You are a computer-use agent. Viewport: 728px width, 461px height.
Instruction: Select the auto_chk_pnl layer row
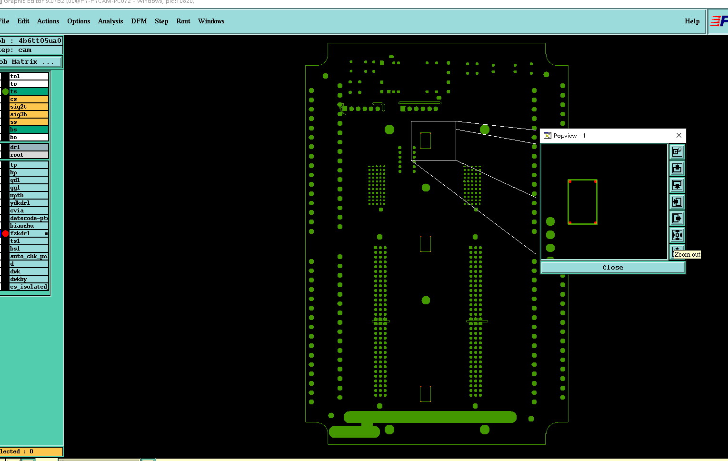click(29, 256)
